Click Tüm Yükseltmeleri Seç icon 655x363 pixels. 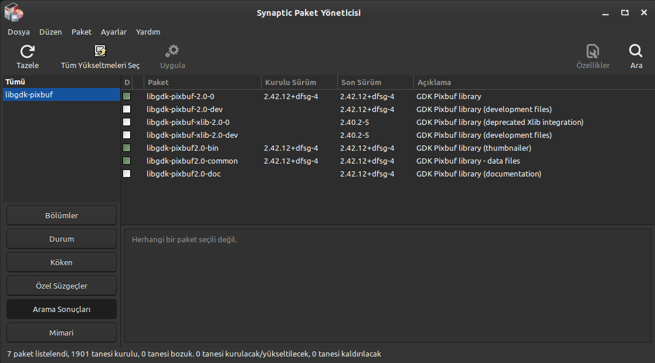(x=100, y=52)
